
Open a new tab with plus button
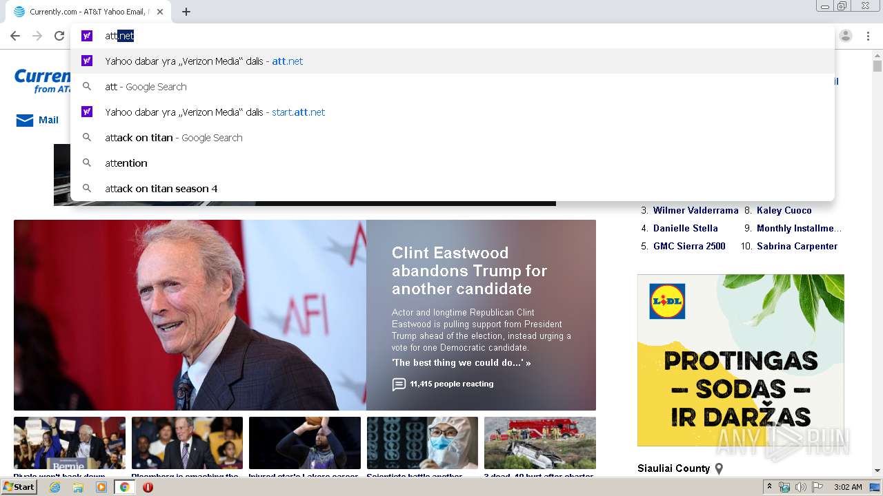(186, 12)
